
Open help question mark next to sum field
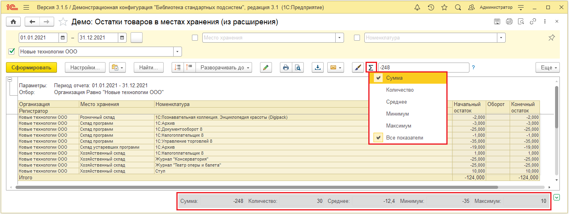473,68
